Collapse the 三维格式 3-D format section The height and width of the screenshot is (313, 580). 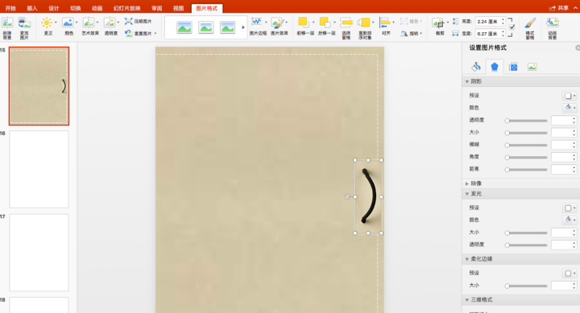[466, 299]
